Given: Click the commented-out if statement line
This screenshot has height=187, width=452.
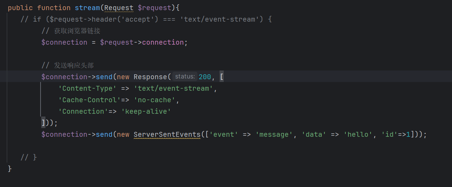Looking at the screenshot, I should tap(146, 19).
